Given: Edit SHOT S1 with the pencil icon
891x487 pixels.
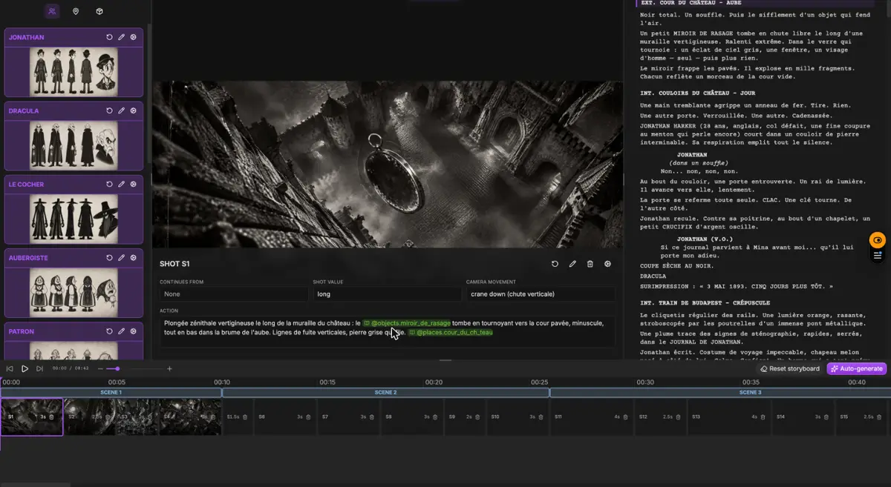Looking at the screenshot, I should coord(572,264).
